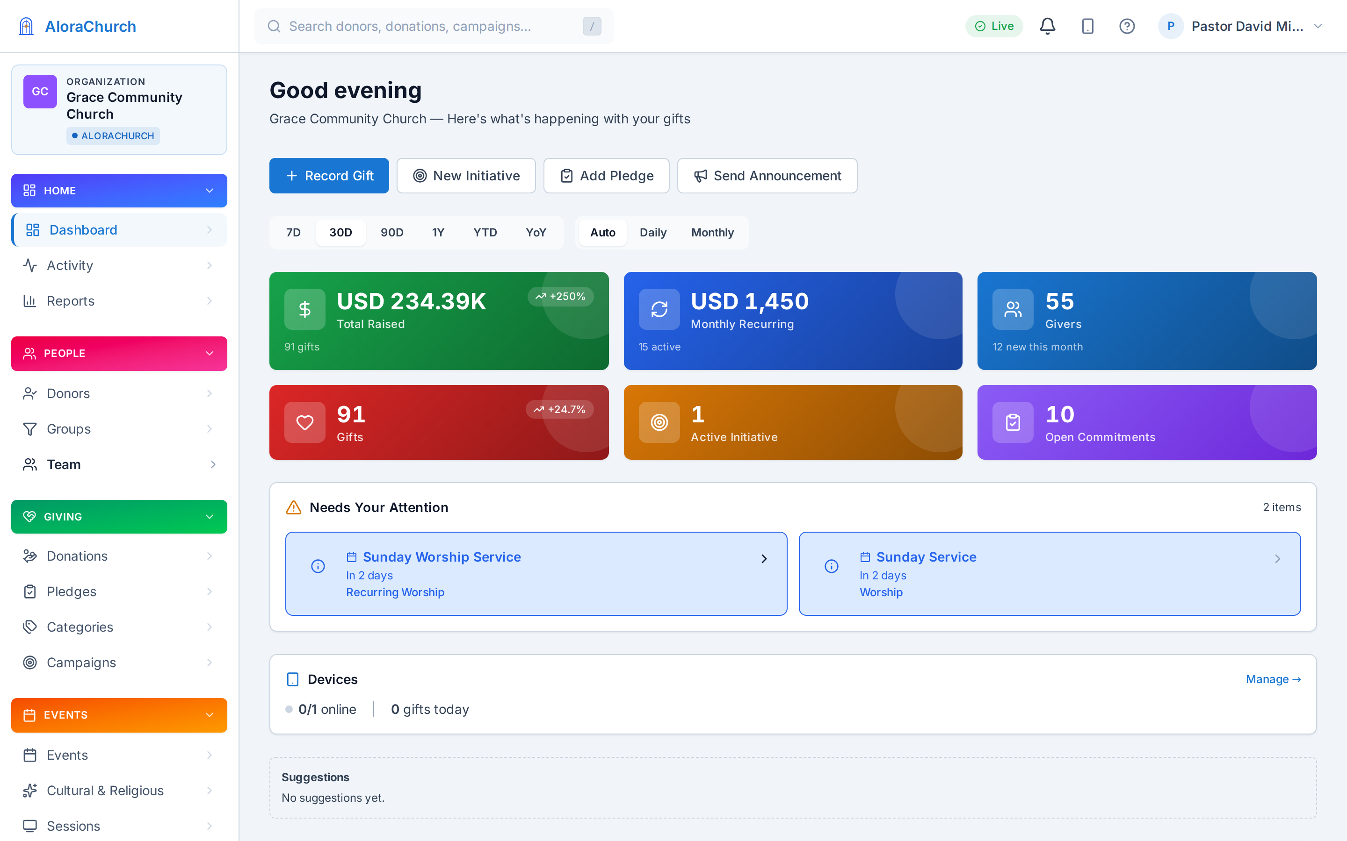Follow the Manage link in Devices
Image resolution: width=1347 pixels, height=841 pixels.
pyautogui.click(x=1273, y=679)
